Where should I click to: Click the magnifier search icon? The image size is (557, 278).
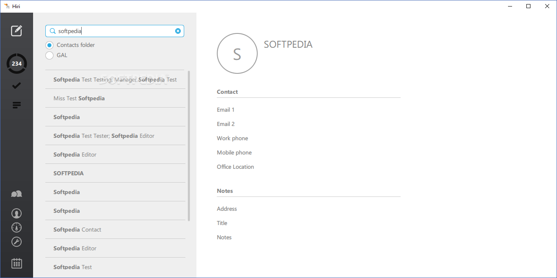52,31
